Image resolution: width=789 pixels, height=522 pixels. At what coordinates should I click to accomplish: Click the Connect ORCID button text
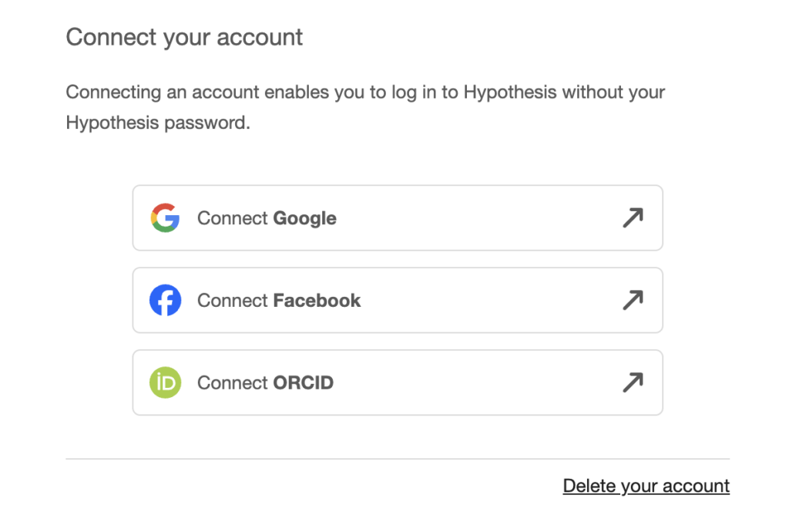click(x=265, y=382)
